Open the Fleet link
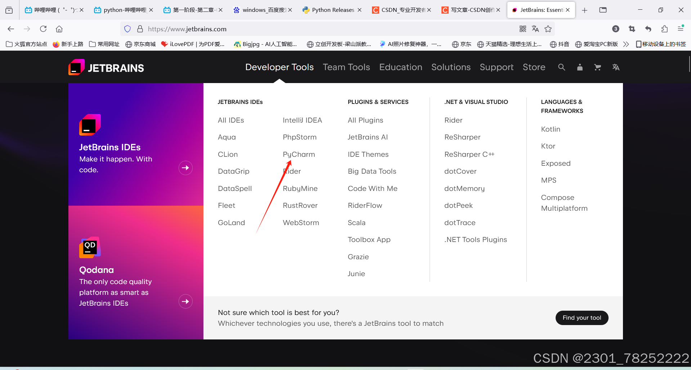691x370 pixels. 226,205
